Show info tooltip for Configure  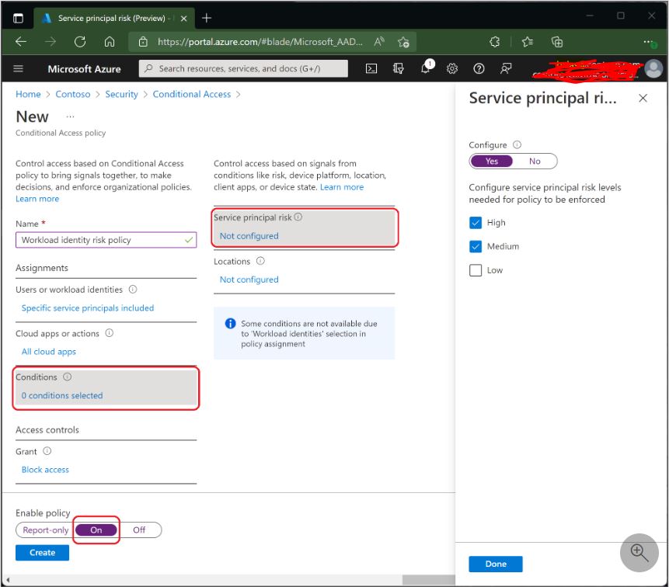tap(517, 144)
